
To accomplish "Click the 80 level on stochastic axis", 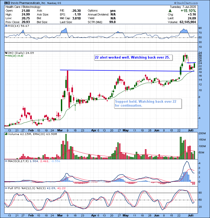I will (200, 193).
